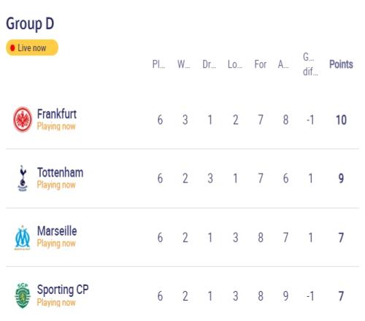Click the red live indicator dot

click(12, 48)
